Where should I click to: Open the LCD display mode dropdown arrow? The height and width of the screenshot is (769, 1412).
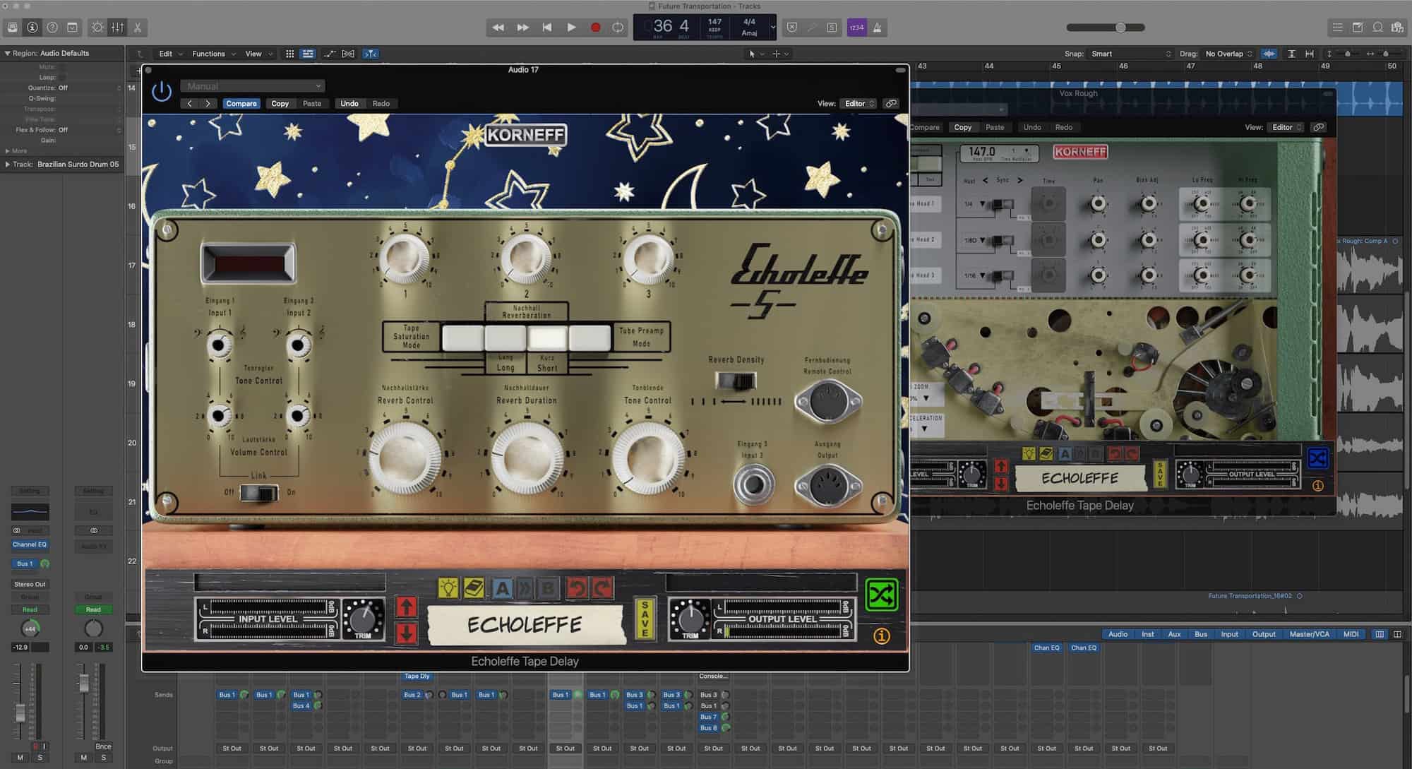[772, 28]
